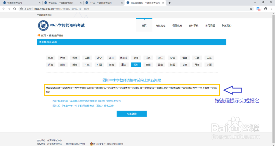Select province 吉林
275x146 pixels.
[x=112, y=58]
